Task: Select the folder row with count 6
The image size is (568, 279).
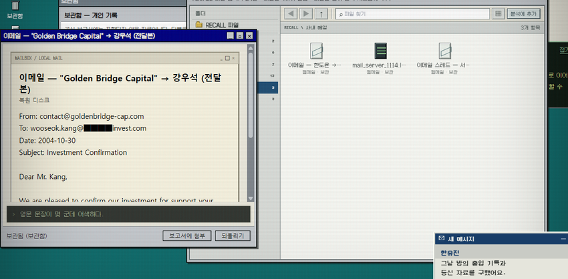Action: [x=267, y=53]
